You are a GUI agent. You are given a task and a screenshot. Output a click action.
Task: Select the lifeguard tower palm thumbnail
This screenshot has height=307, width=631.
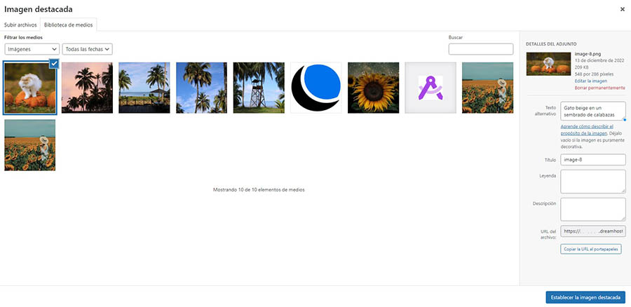pyautogui.click(x=259, y=88)
